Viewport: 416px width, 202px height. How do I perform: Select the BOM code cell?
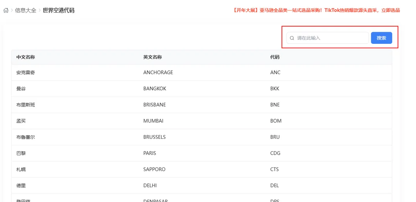(276, 121)
